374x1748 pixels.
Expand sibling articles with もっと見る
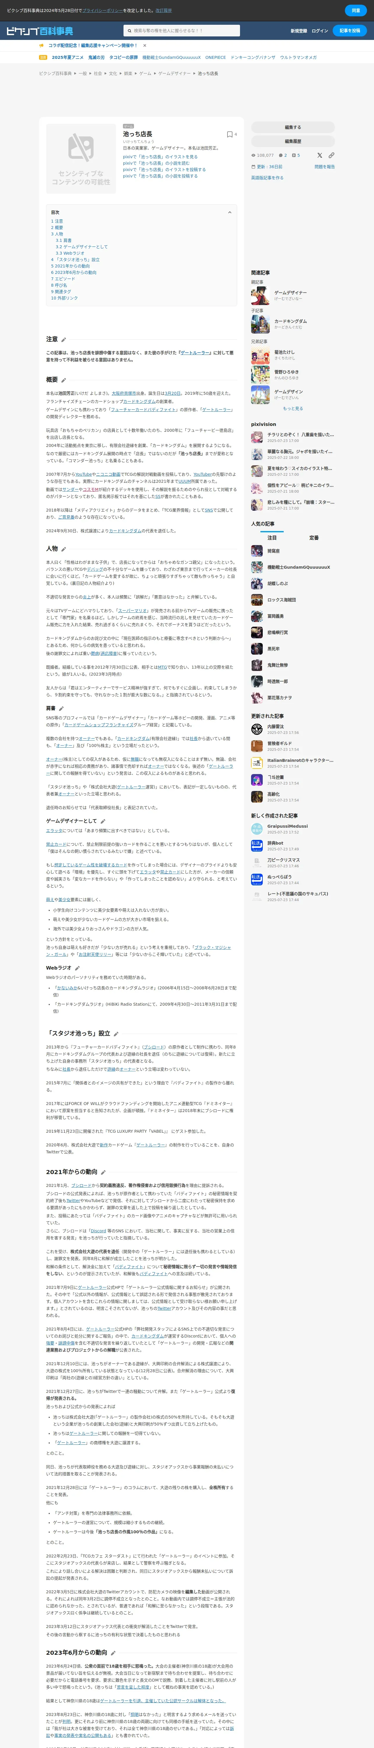293,408
